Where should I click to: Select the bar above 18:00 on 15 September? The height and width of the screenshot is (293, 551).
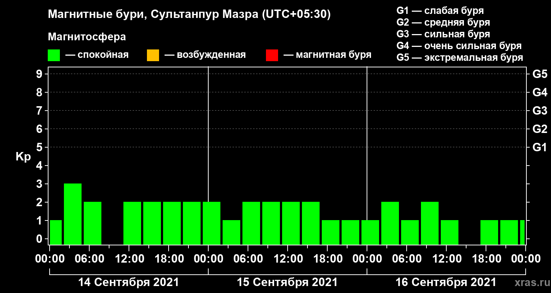(331, 232)
